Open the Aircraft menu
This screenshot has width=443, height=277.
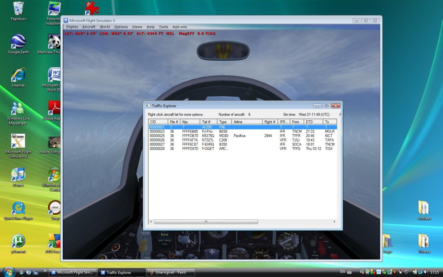coord(89,27)
